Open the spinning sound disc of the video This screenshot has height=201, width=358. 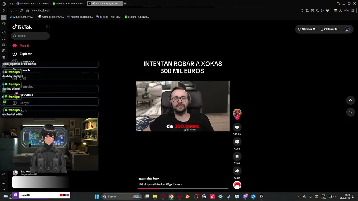(x=237, y=185)
